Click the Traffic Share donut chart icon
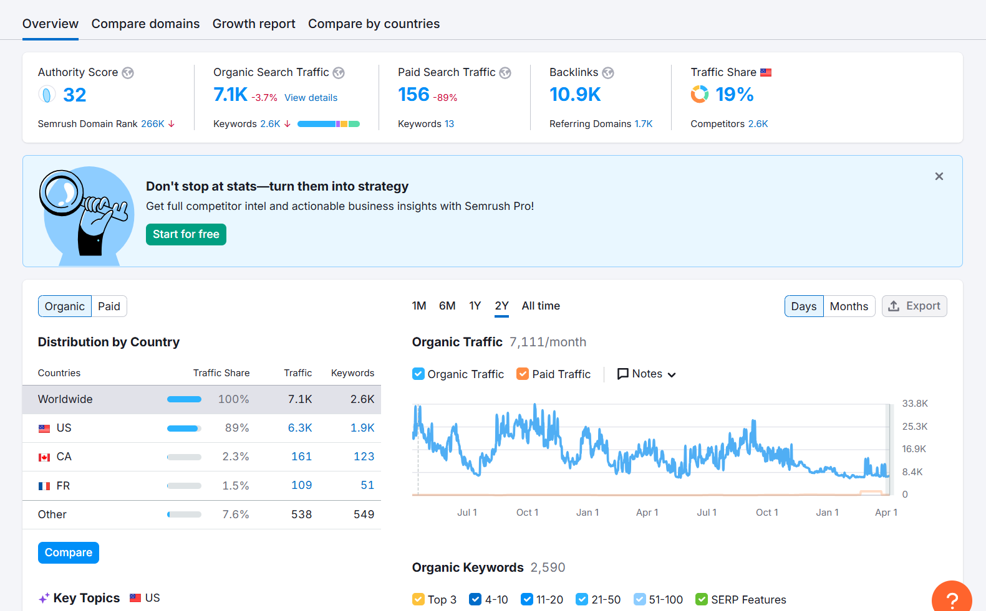The height and width of the screenshot is (611, 986). (x=700, y=94)
